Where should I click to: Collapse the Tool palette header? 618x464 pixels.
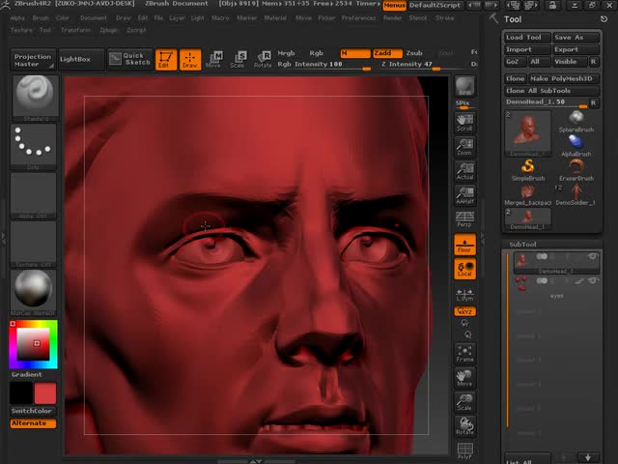(513, 19)
